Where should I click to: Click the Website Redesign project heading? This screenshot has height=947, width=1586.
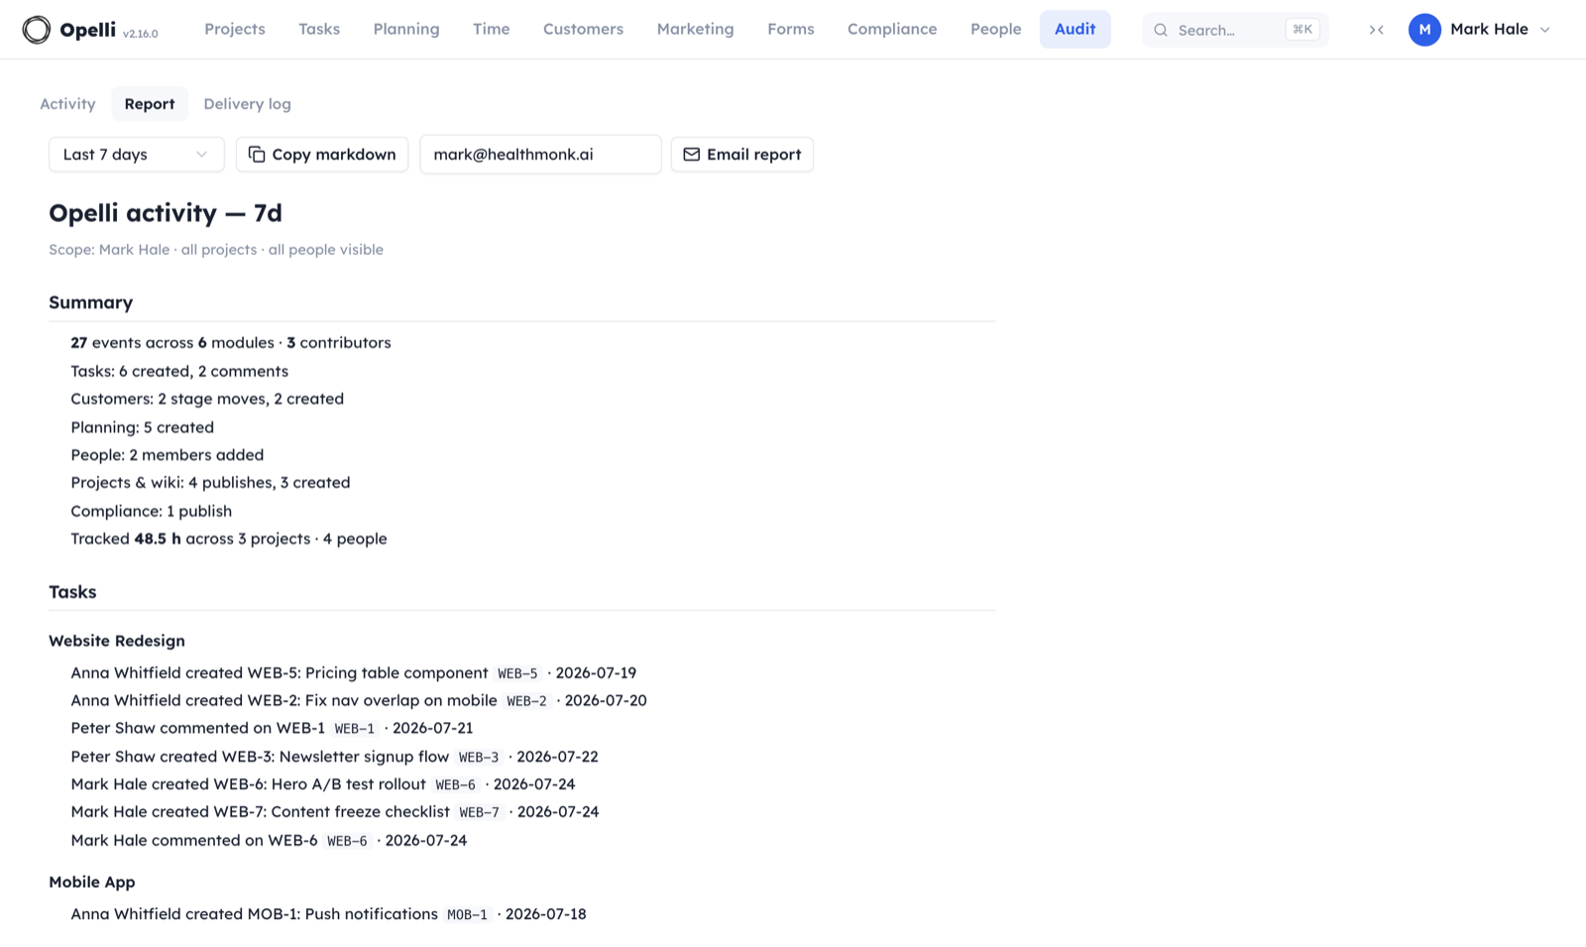tap(117, 642)
